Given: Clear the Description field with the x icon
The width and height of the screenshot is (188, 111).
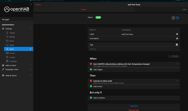Looking at the screenshot, I should click(x=177, y=38).
